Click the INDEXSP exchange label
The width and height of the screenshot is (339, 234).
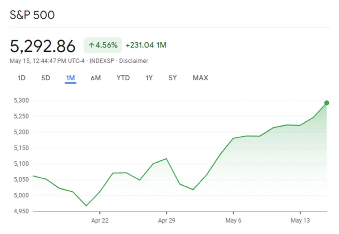pyautogui.click(x=102, y=61)
